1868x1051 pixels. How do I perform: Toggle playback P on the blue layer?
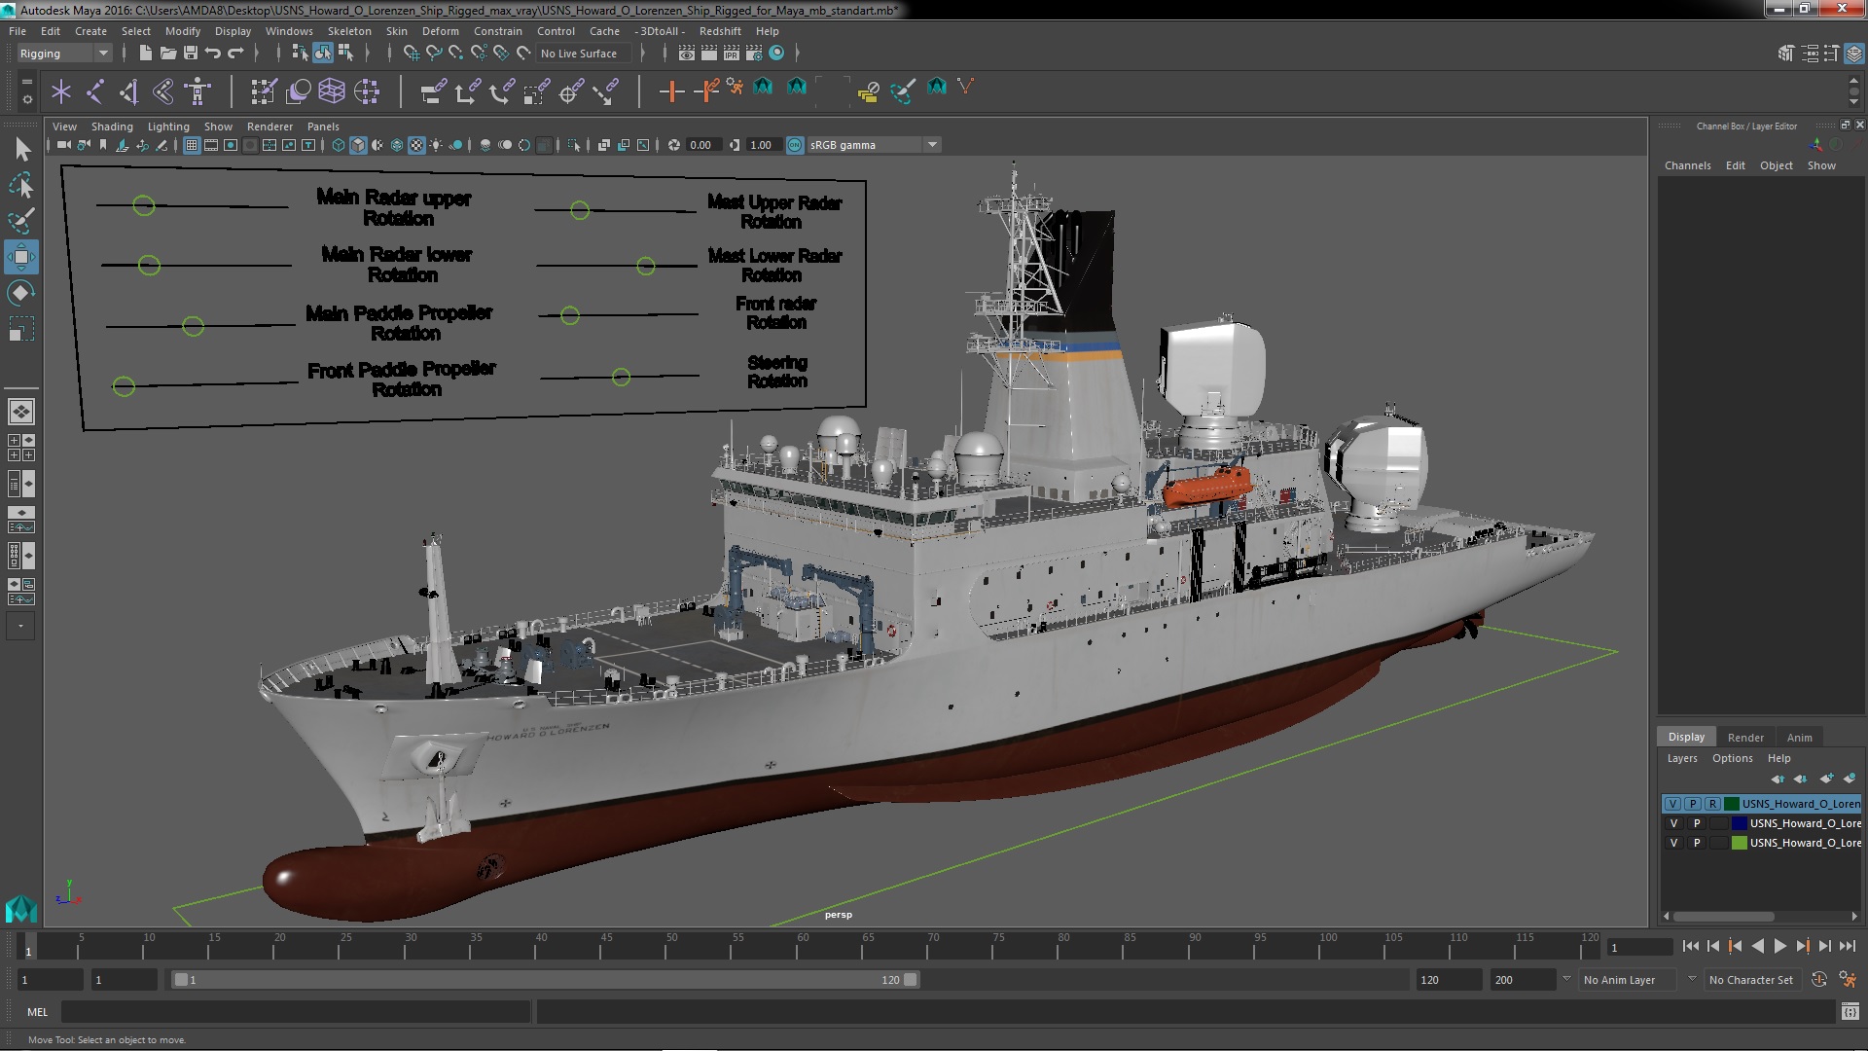(1696, 823)
